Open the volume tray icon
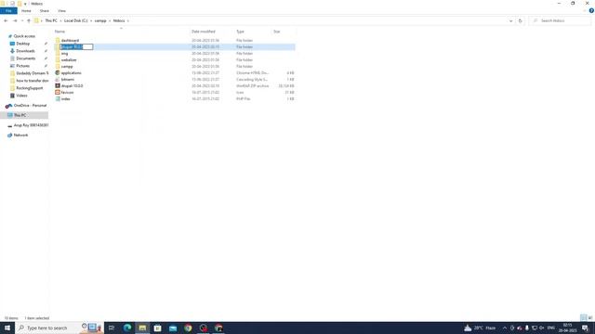595x334 pixels. (x=541, y=328)
